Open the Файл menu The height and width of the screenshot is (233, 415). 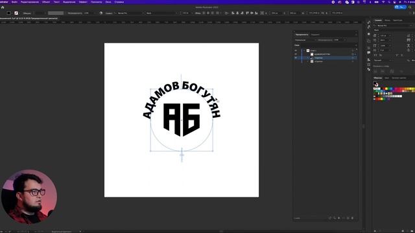pyautogui.click(x=14, y=2)
